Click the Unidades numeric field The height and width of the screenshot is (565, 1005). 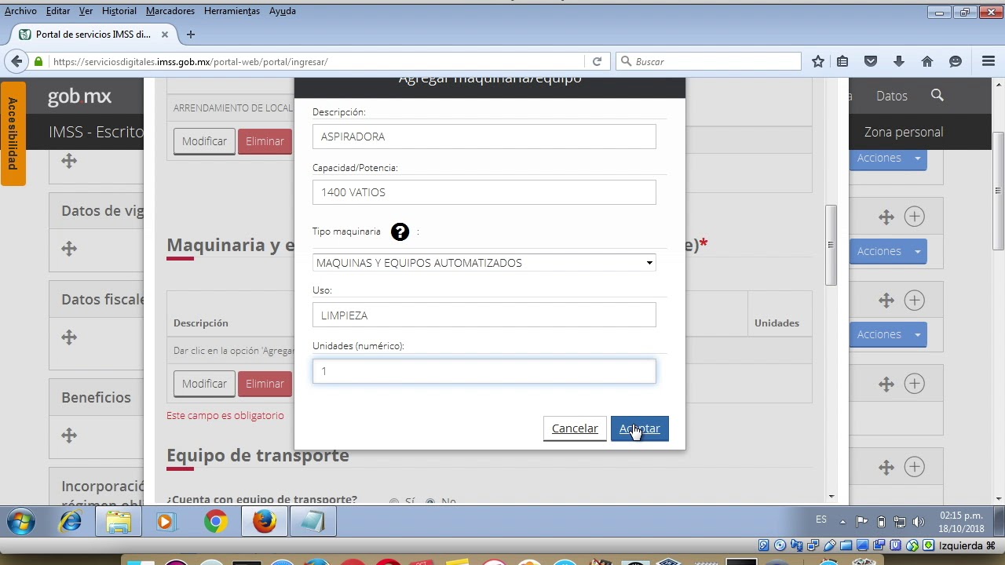[484, 371]
